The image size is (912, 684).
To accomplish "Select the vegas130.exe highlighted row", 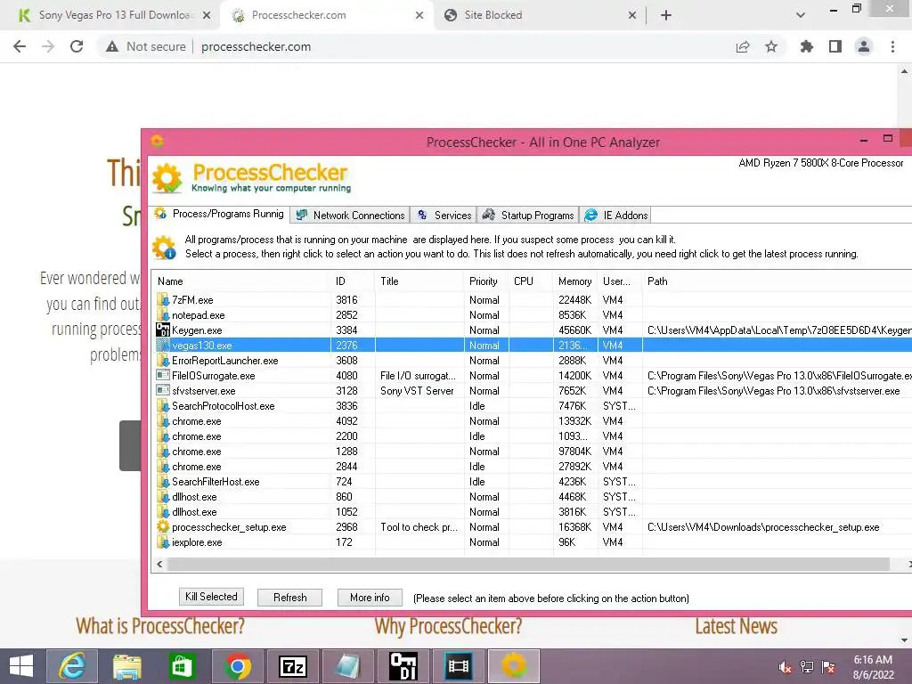I will 533,346.
